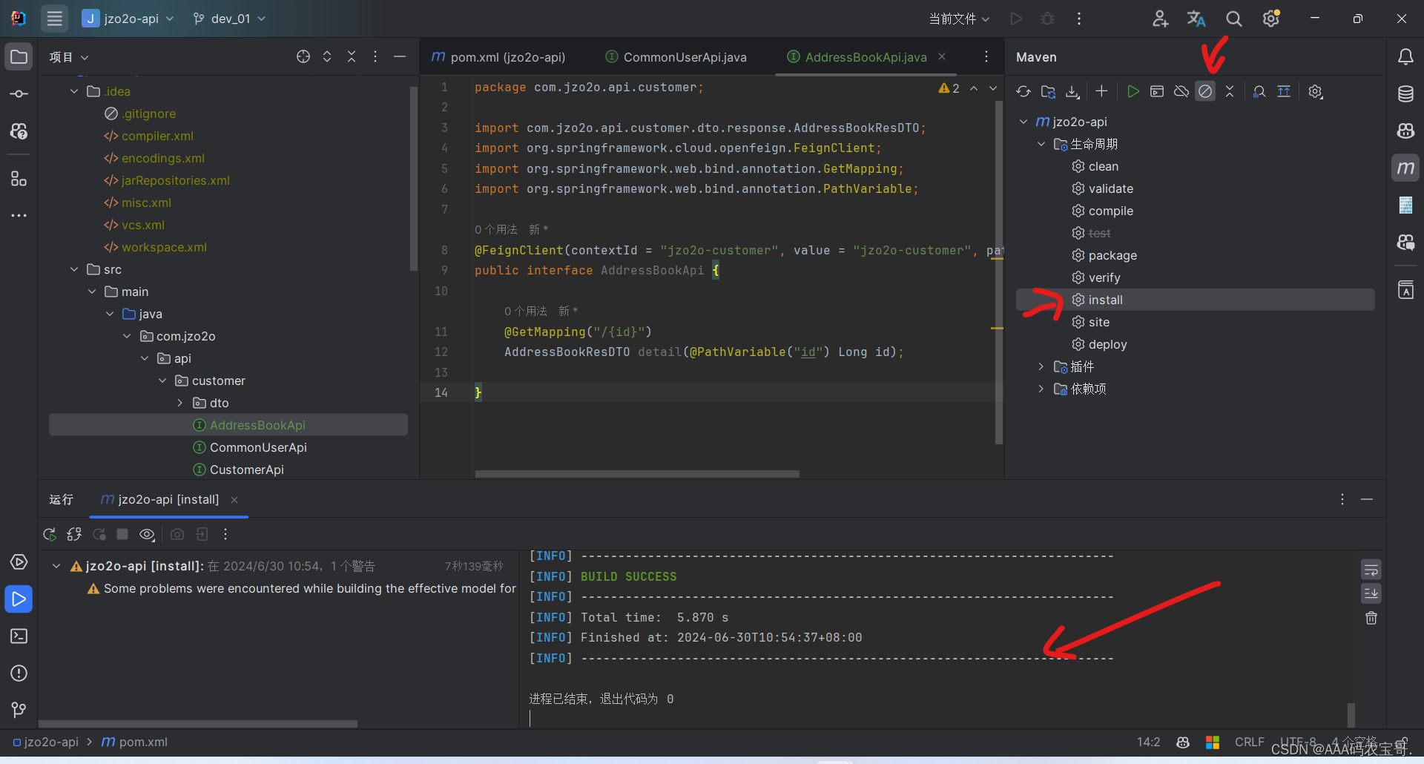Toggle Skip Tests mode in Maven

(1205, 91)
